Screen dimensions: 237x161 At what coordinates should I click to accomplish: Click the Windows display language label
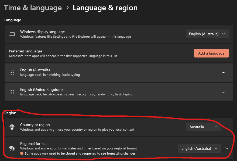(x=42, y=32)
